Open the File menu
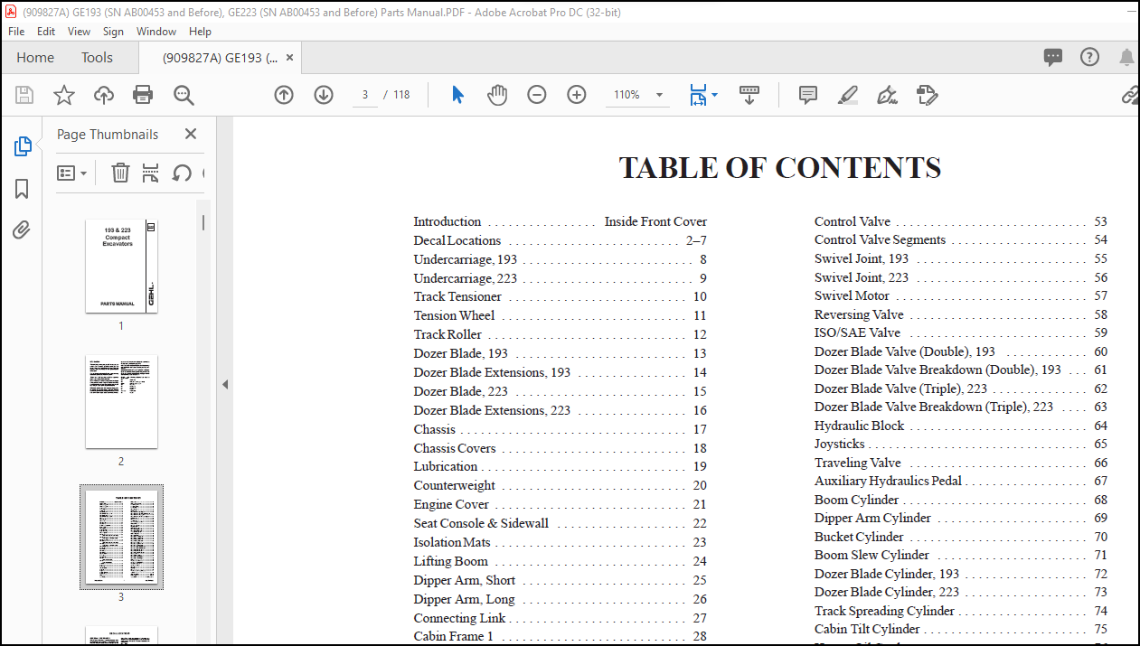The height and width of the screenshot is (646, 1140). point(18,31)
